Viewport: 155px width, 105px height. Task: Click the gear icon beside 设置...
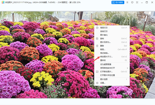coord(97,83)
